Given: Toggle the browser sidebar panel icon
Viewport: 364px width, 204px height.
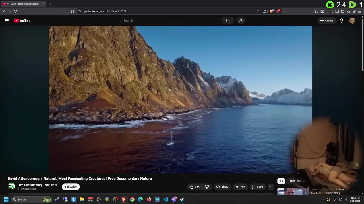Looking at the screenshot, I should (337, 11).
